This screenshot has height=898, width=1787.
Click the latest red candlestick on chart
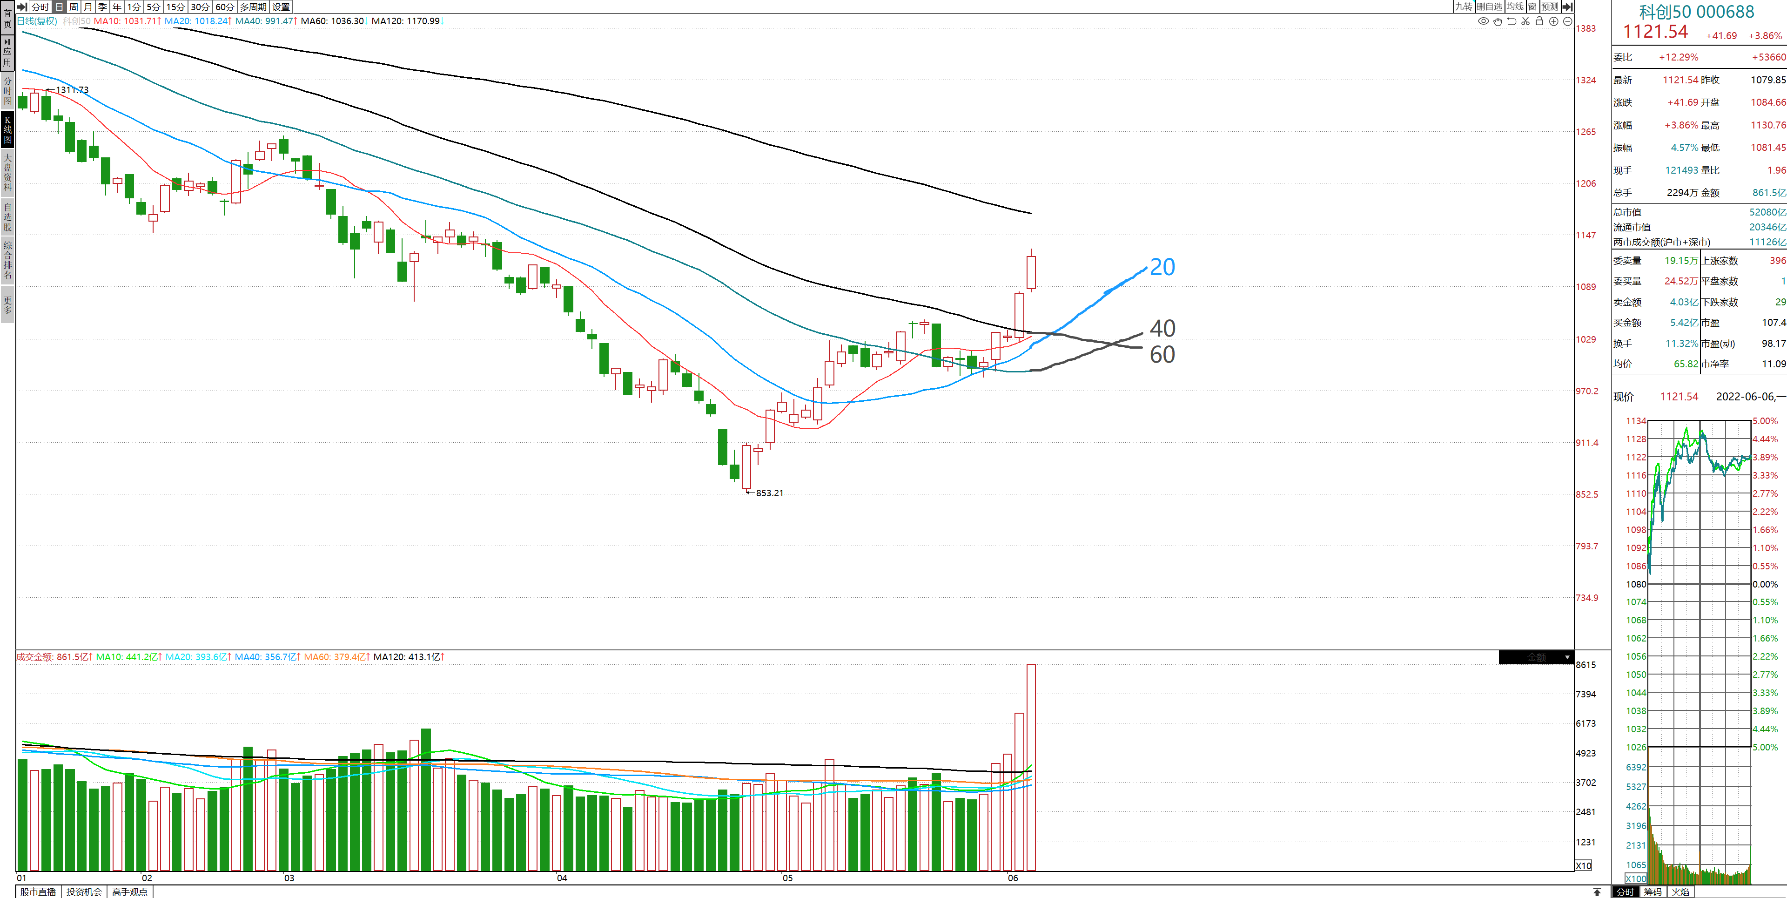pos(1032,272)
